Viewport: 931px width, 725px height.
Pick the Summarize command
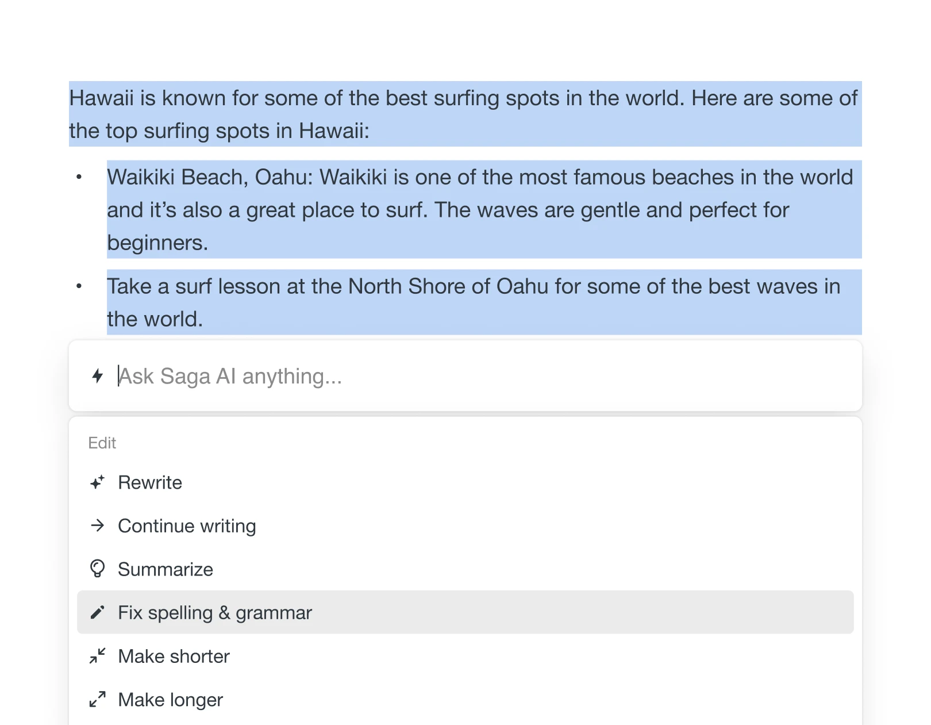click(166, 569)
